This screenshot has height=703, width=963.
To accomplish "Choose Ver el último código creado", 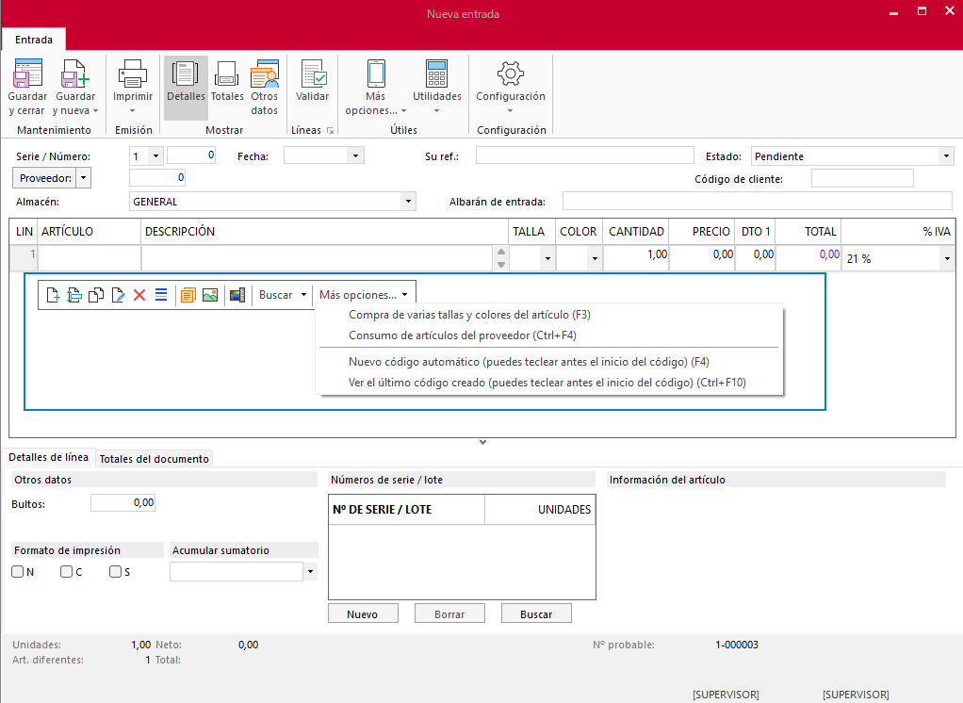I will point(547,383).
